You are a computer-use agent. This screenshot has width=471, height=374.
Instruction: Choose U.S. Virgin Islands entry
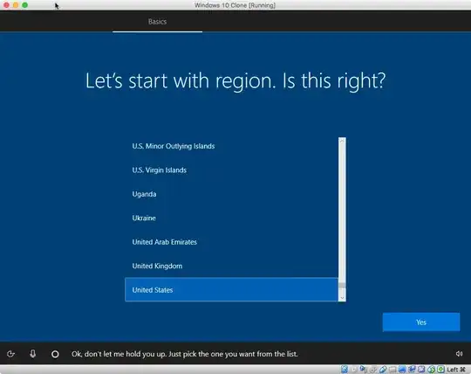pos(231,170)
